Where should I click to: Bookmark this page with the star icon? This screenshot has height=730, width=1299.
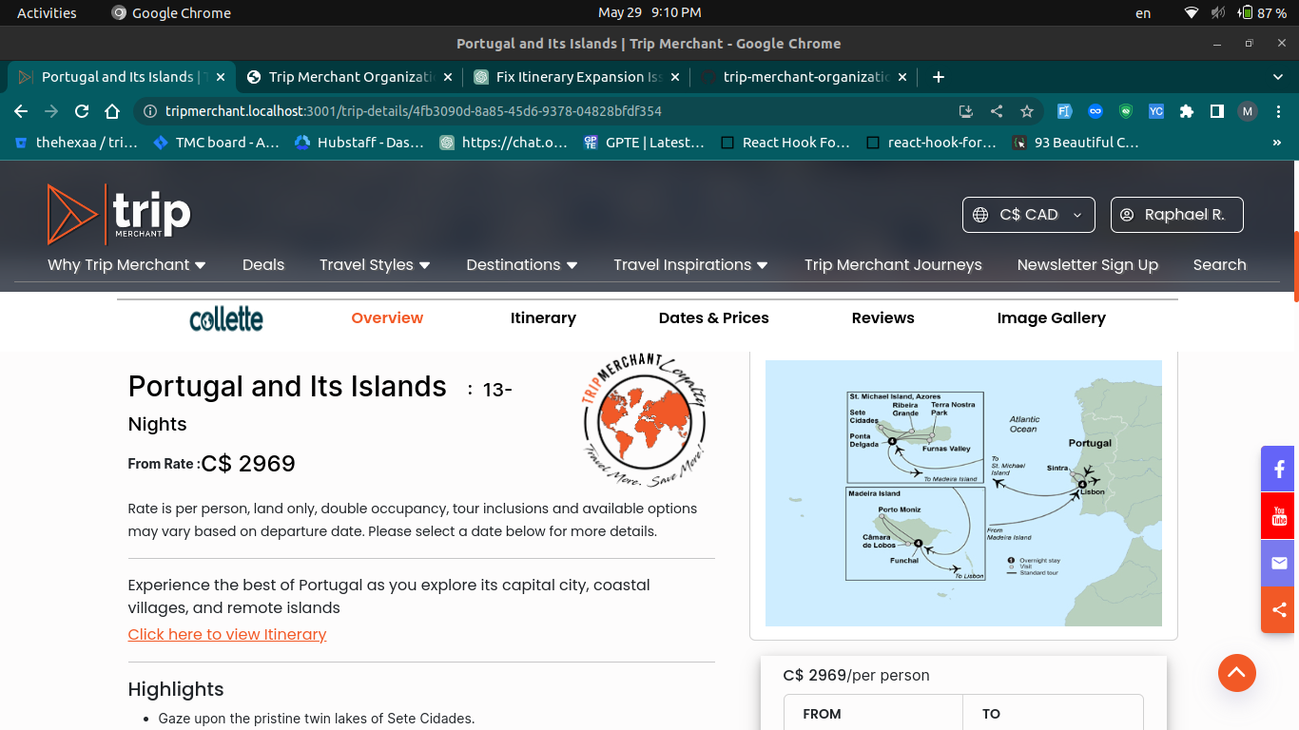tap(1027, 111)
